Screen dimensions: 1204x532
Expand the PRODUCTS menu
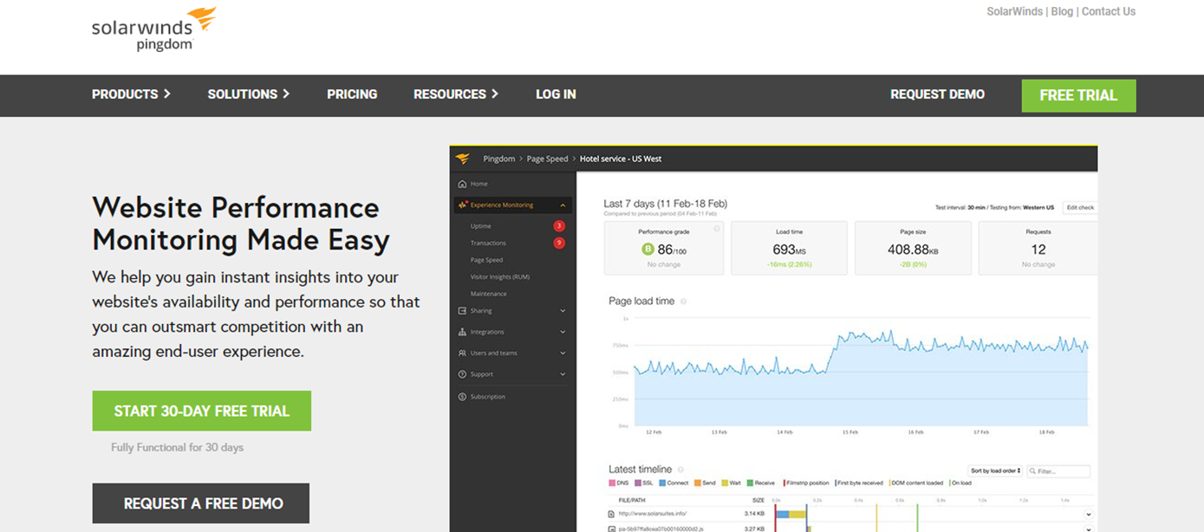pyautogui.click(x=132, y=94)
